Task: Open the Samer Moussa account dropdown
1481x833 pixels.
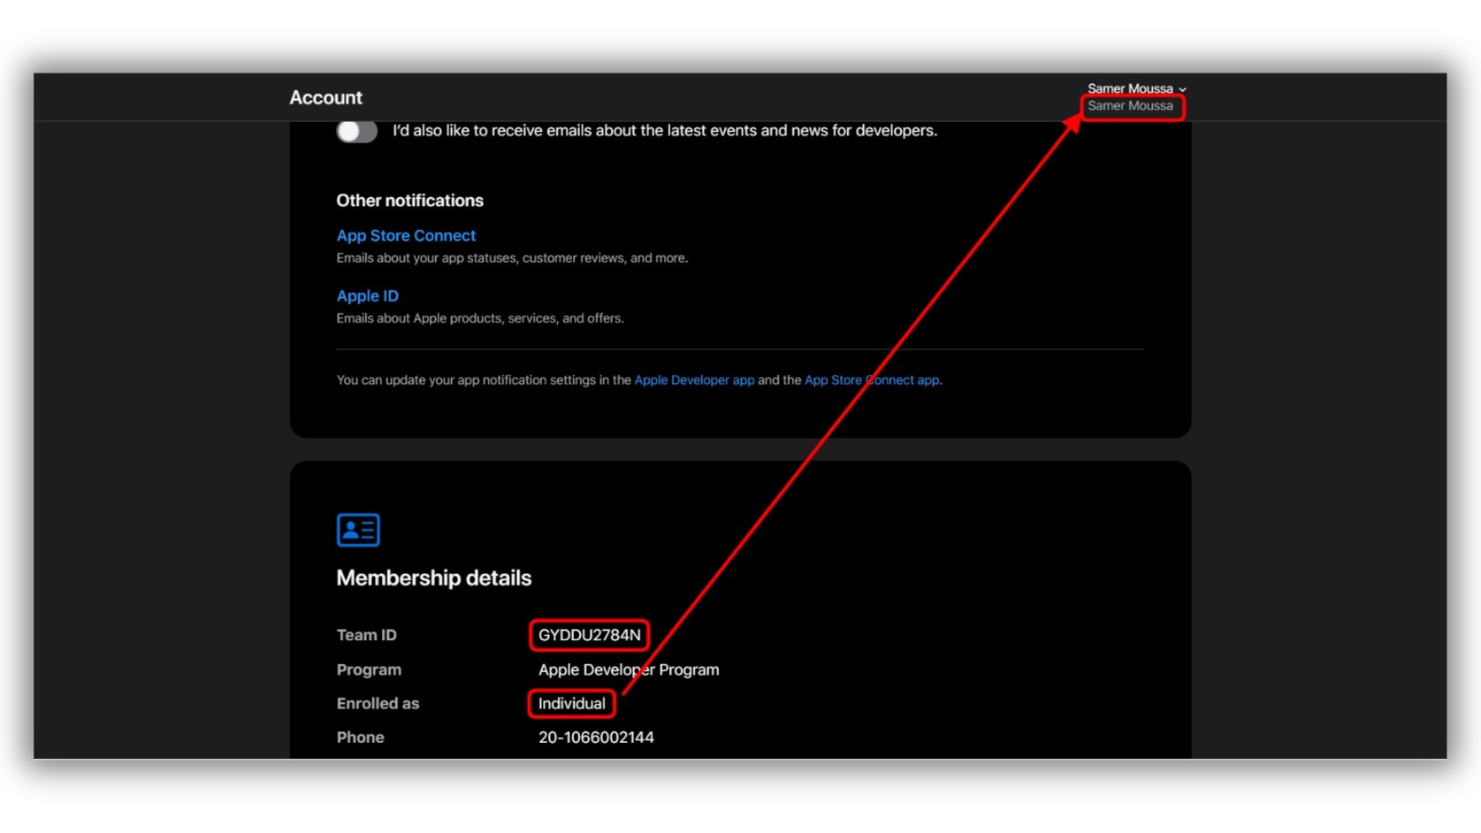Action: click(1136, 88)
